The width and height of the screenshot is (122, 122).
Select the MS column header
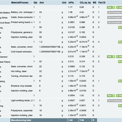point(94,3)
